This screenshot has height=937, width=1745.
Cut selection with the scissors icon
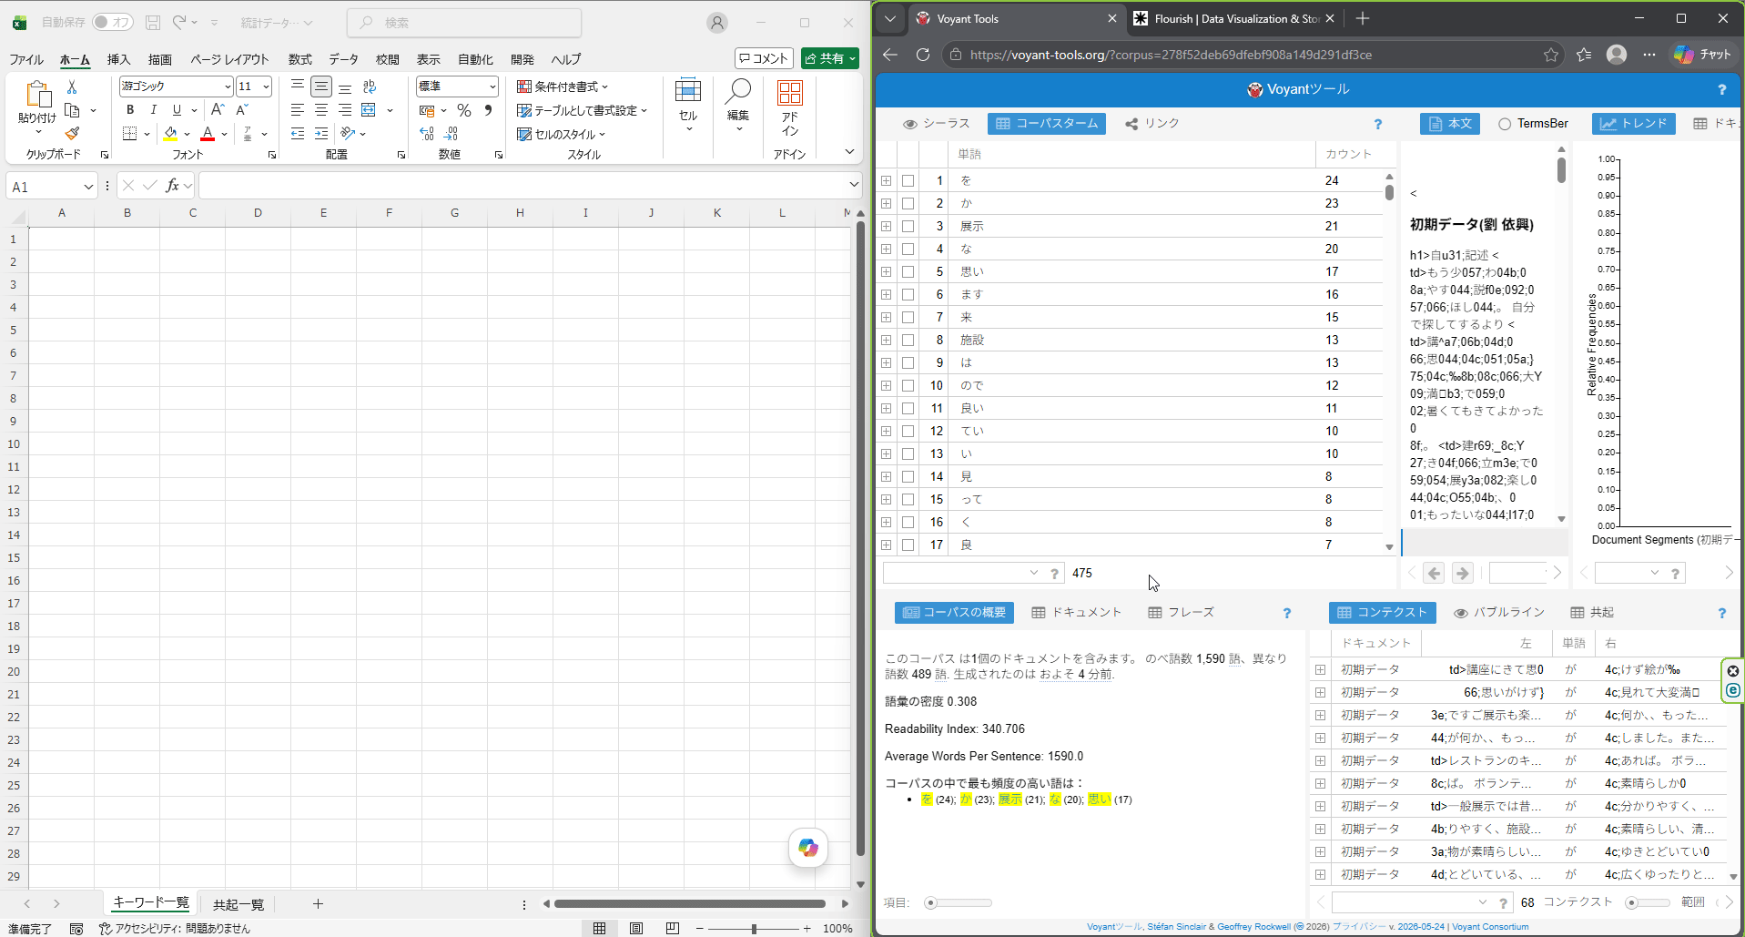[x=72, y=87]
